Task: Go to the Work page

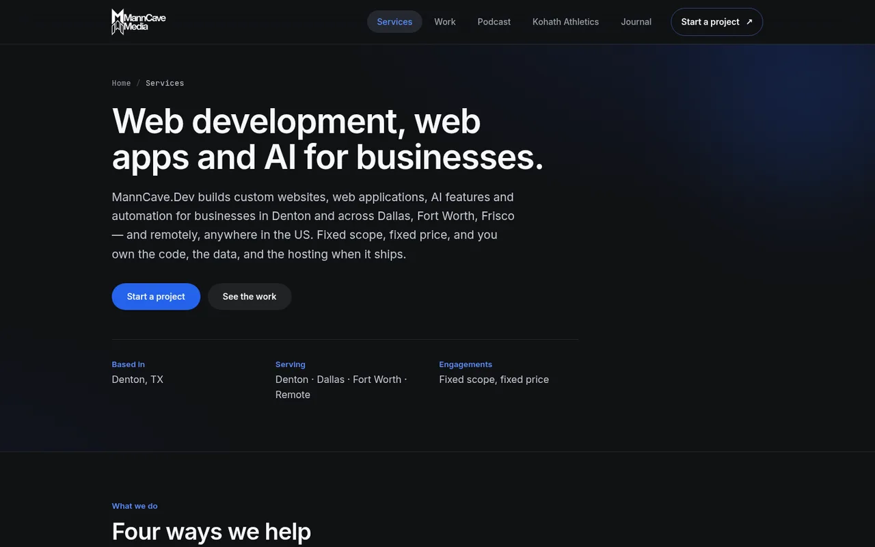Action: (444, 22)
